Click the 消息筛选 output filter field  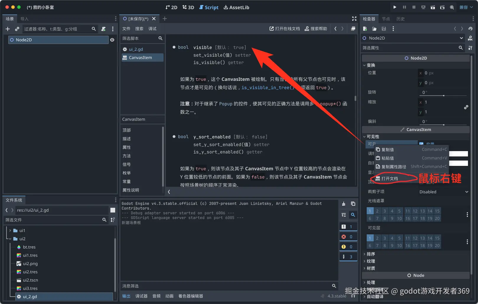pyautogui.click(x=229, y=286)
